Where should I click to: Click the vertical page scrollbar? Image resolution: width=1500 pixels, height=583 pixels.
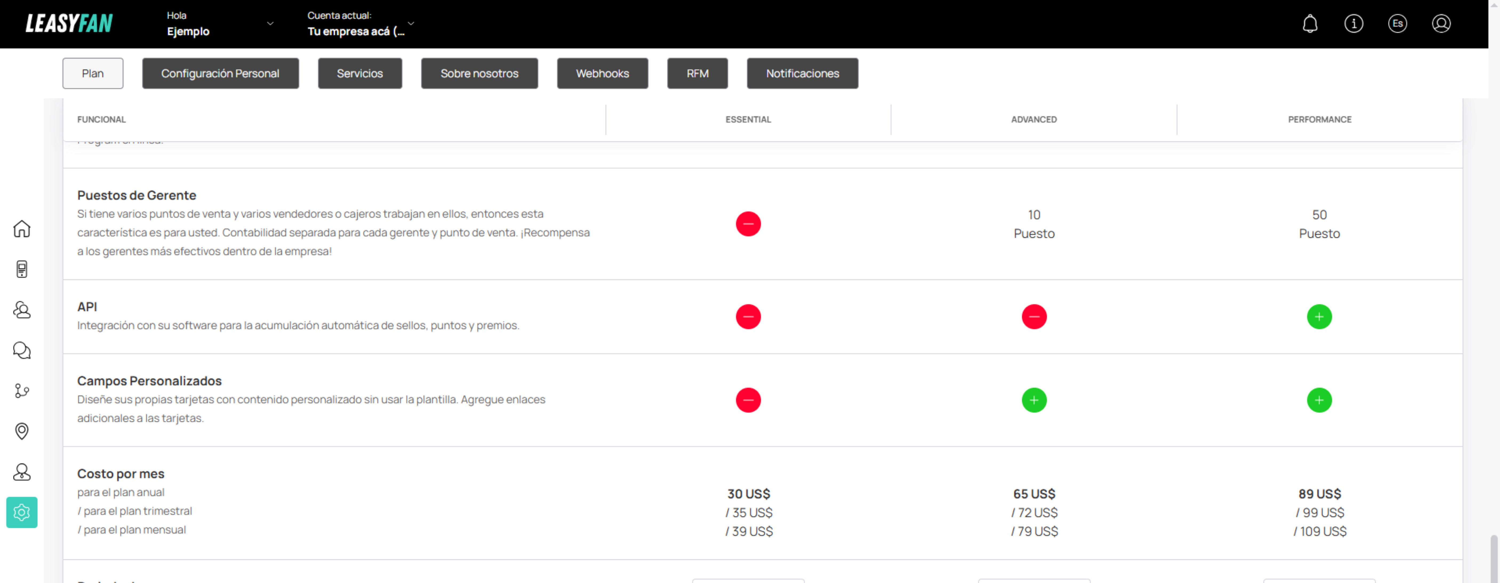pyautogui.click(x=1494, y=558)
